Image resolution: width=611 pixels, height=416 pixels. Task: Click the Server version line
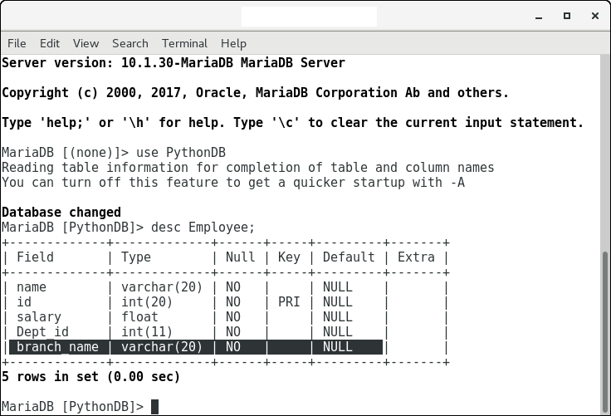pyautogui.click(x=174, y=63)
